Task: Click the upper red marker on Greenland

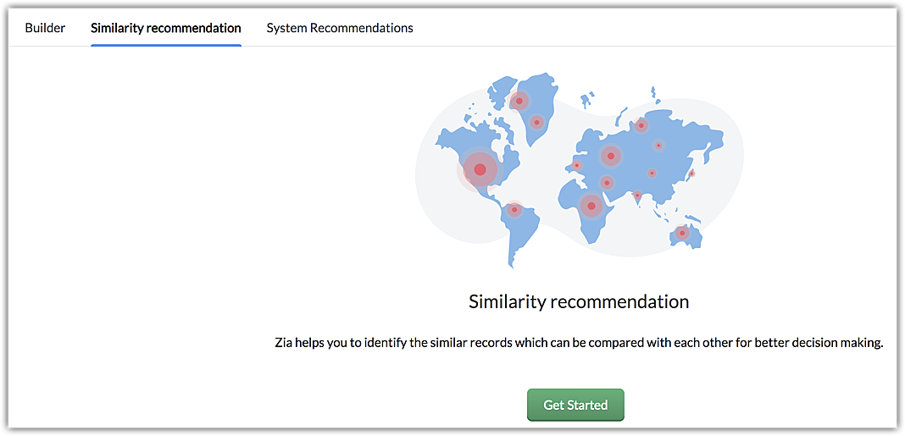Action: pyautogui.click(x=520, y=102)
